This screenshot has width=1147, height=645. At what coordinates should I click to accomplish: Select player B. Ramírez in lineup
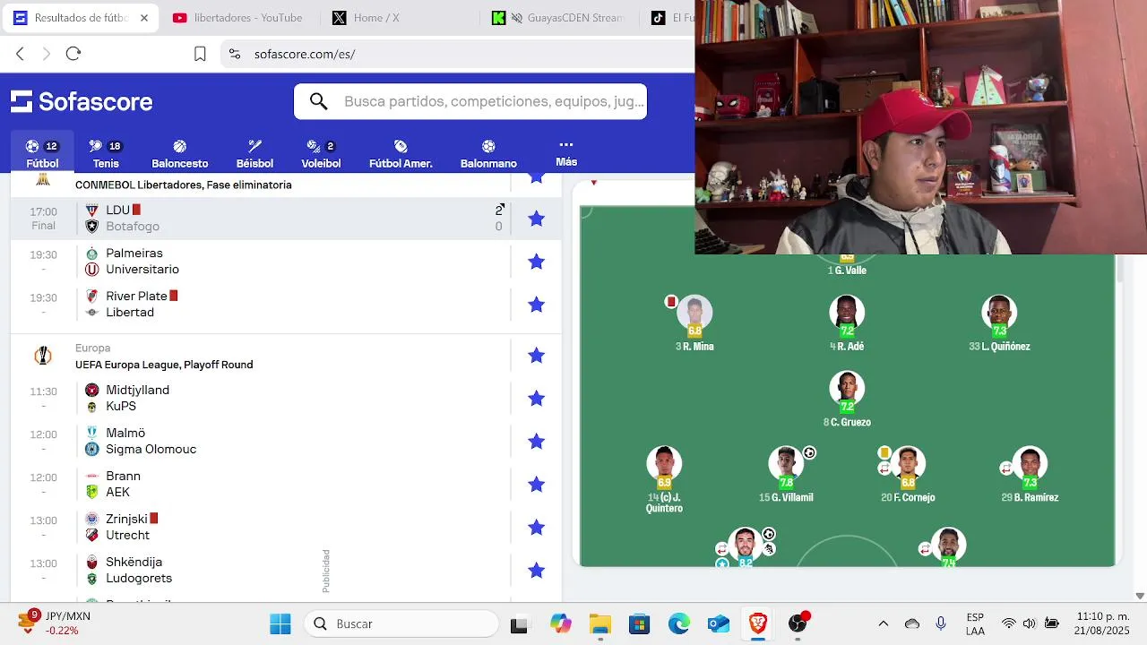1030,475
